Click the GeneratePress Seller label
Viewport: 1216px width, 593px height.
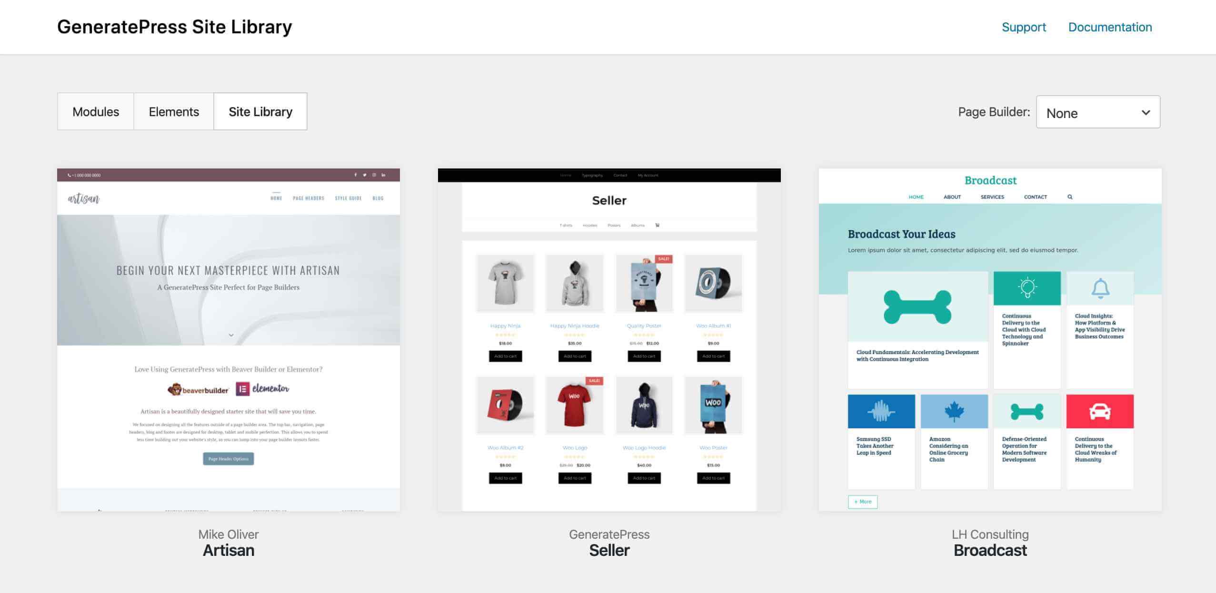pyautogui.click(x=609, y=542)
